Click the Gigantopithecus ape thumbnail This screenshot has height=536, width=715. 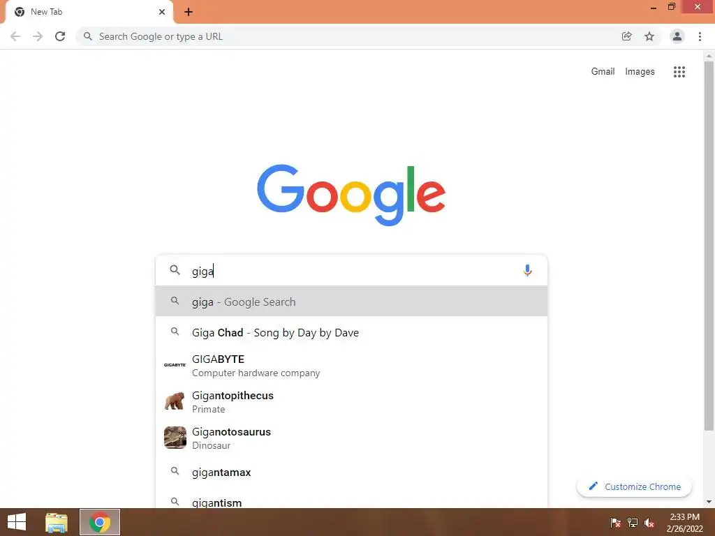pos(175,401)
